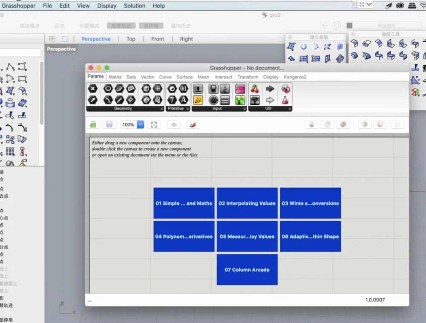Viewport: 426px width, 323px height.
Task: Open the 02 Interpolating Values tile
Action: point(247,203)
